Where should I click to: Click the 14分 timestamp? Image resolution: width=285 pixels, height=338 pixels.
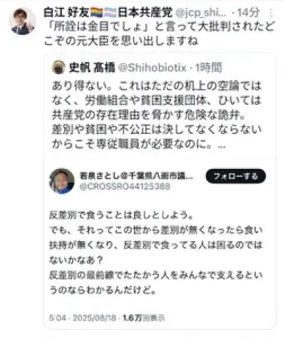coord(248,13)
